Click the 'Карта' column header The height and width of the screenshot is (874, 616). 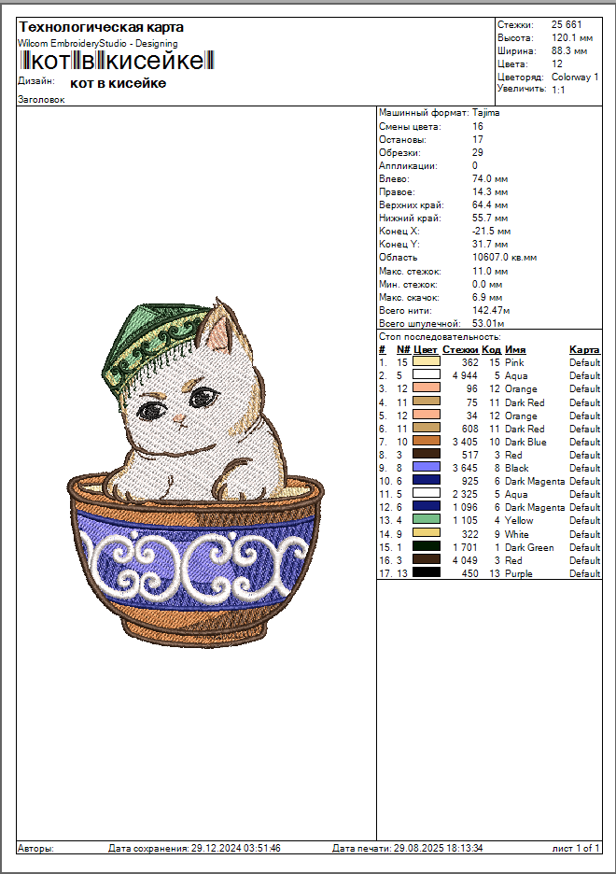click(x=584, y=349)
